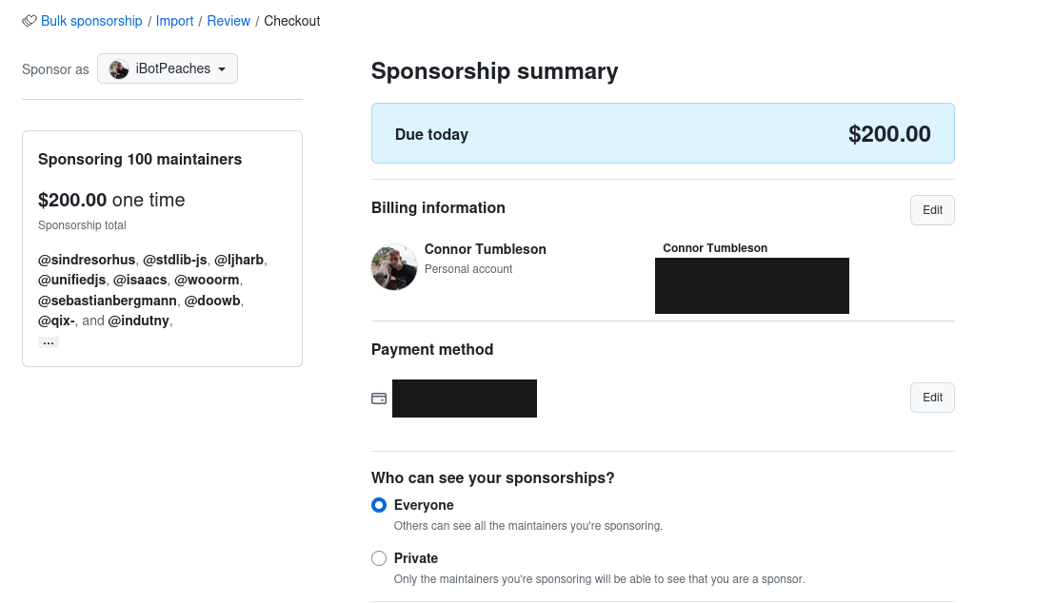The width and height of the screenshot is (1054, 603).
Task: Open the Sponsor as iBotPeaches dropdown
Action: [x=168, y=68]
